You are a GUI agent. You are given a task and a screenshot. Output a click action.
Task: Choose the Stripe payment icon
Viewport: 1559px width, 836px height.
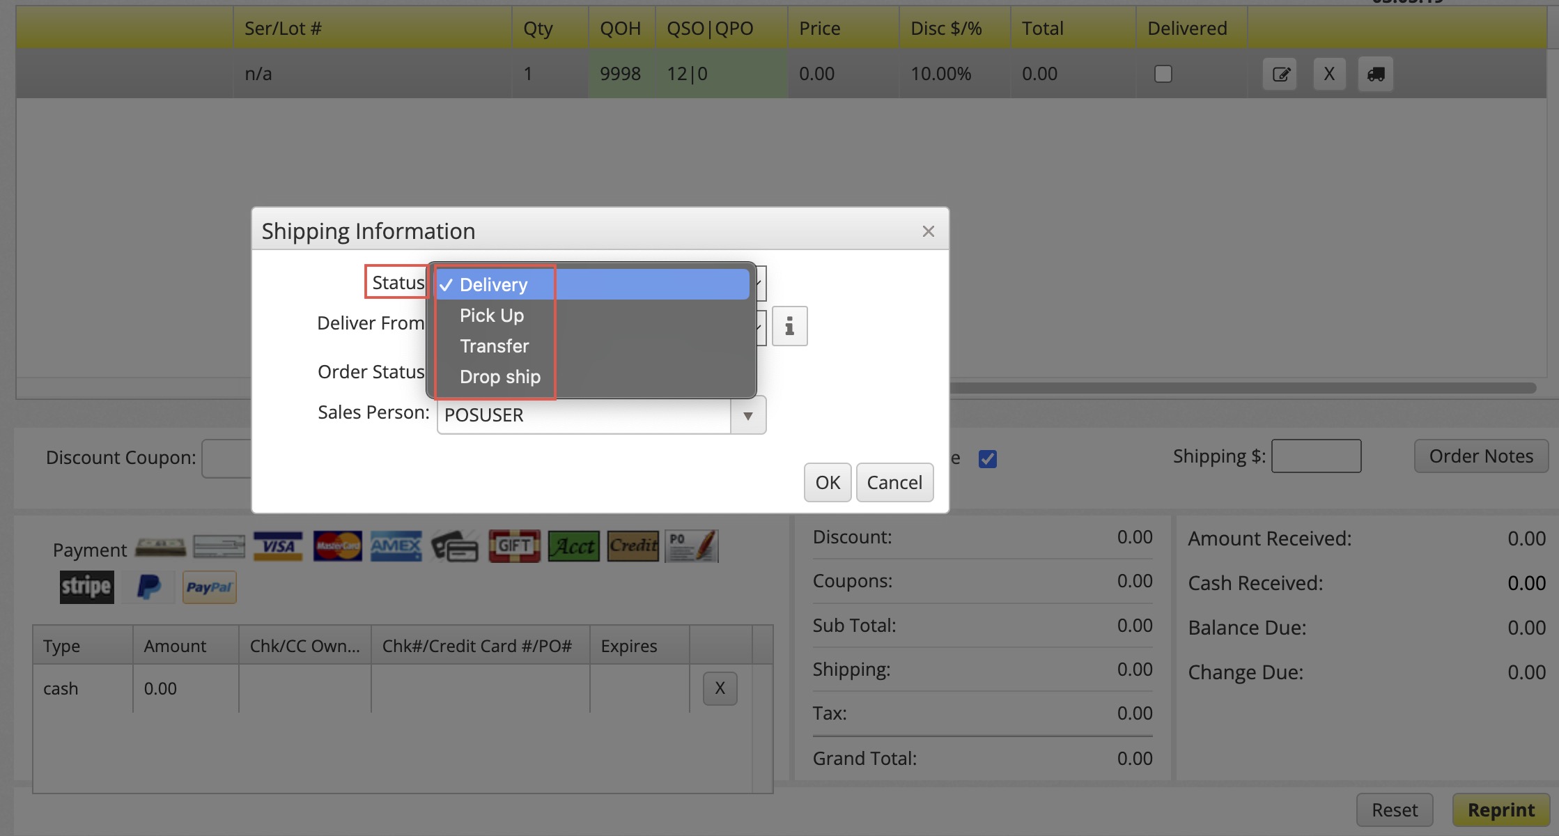coord(86,587)
